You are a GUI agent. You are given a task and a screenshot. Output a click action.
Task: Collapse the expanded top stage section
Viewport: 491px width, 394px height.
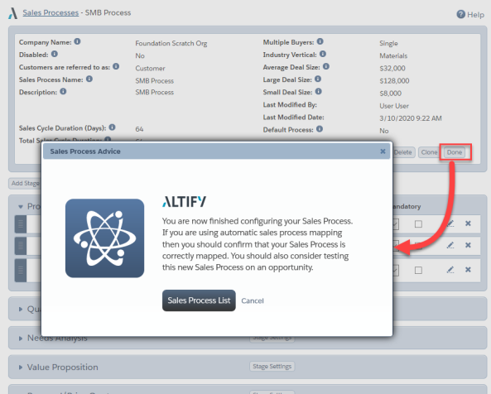click(x=21, y=207)
